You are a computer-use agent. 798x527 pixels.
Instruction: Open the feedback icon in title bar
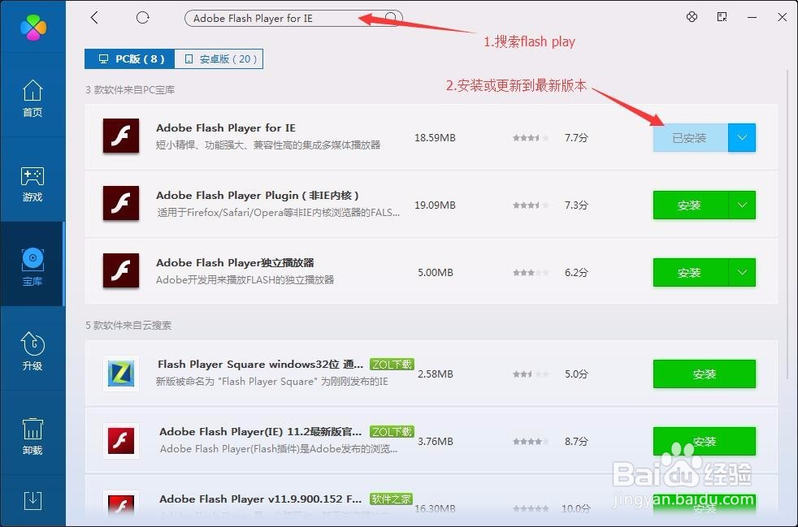(x=722, y=17)
